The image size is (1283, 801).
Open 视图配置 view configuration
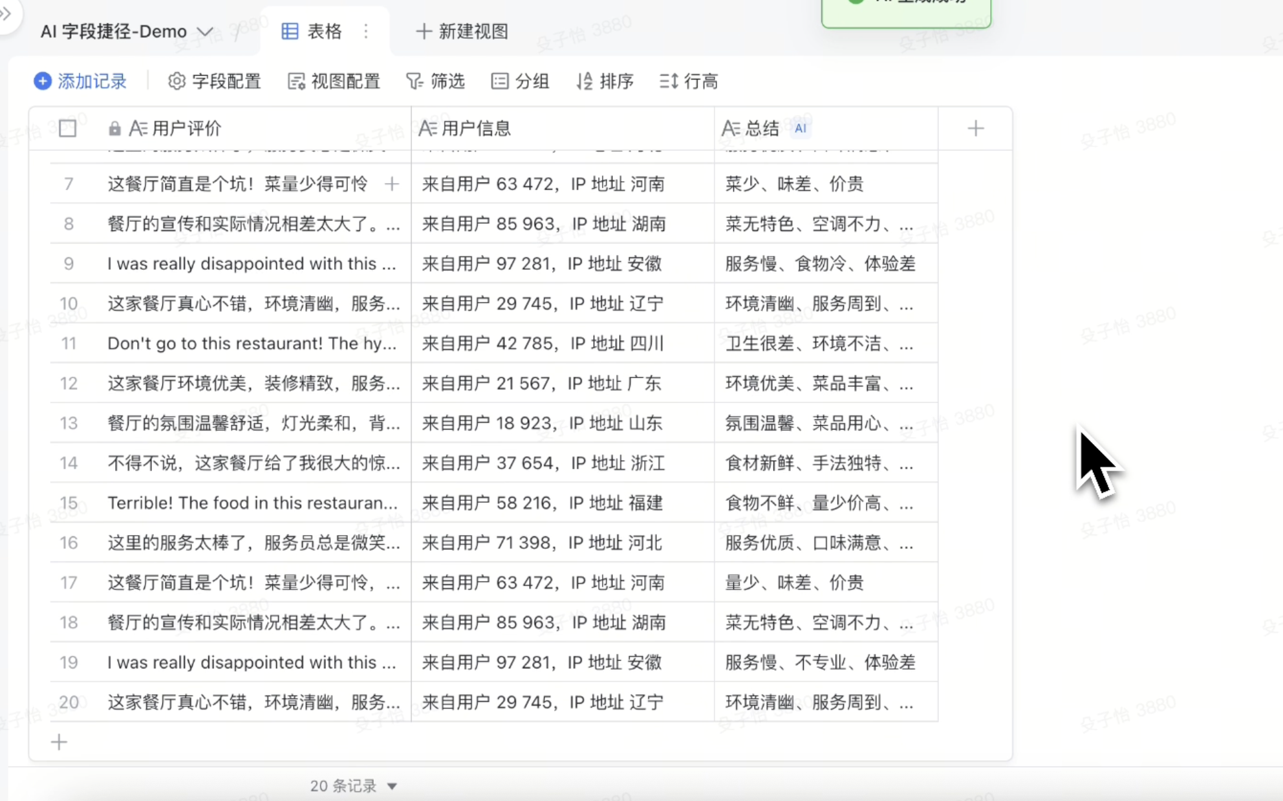pyautogui.click(x=334, y=81)
